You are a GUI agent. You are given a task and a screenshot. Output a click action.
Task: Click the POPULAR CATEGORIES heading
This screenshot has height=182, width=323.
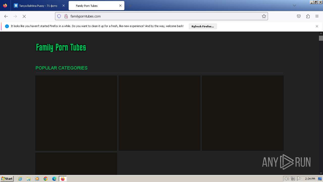62,68
